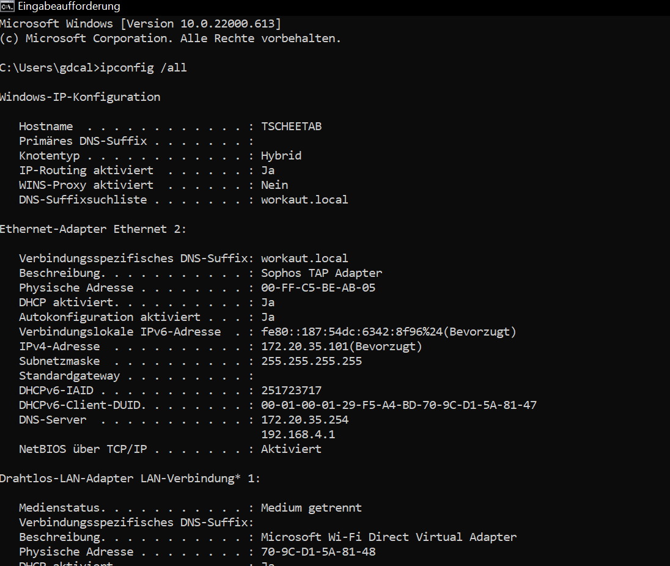Click the Eingabeaufforderung window title text

[x=68, y=7]
